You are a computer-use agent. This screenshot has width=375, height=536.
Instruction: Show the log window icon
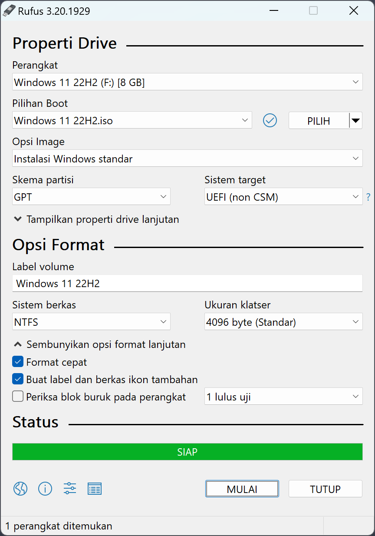click(x=94, y=489)
